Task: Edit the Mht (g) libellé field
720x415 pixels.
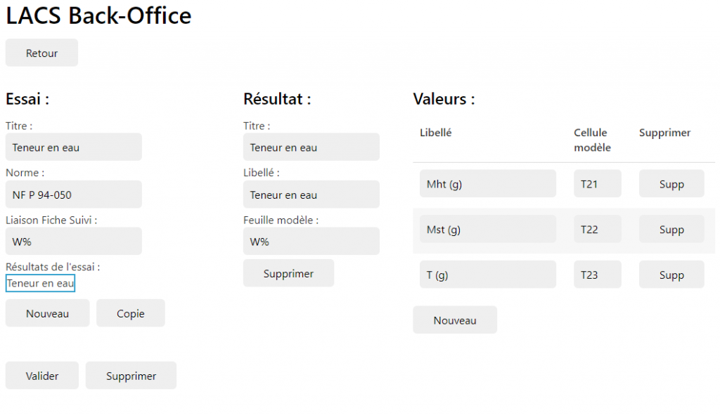Action: click(x=487, y=184)
